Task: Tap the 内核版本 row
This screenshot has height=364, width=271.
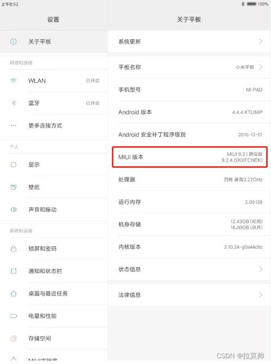Action: pyautogui.click(x=189, y=247)
